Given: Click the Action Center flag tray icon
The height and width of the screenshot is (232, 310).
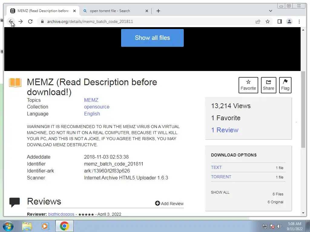Looking at the screenshot, I should (x=272, y=226).
